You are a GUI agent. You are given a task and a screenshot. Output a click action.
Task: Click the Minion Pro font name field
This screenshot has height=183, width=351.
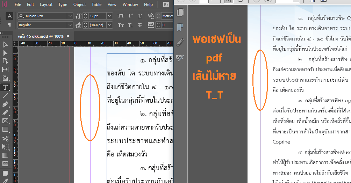pyautogui.click(x=43, y=16)
